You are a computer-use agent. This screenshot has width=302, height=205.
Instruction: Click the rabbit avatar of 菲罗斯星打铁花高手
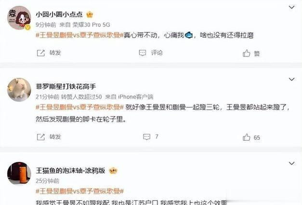coord(19,90)
